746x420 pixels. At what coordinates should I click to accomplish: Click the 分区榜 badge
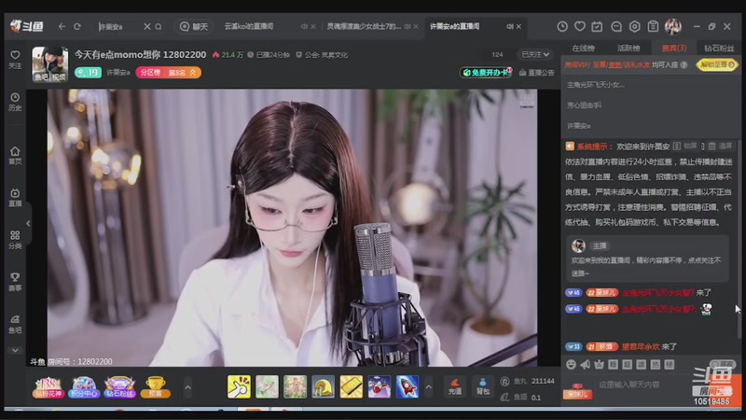click(150, 73)
